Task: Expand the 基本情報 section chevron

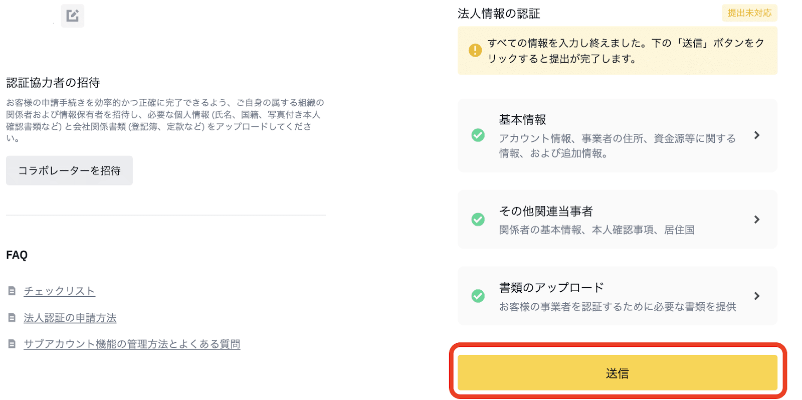Action: tap(757, 135)
